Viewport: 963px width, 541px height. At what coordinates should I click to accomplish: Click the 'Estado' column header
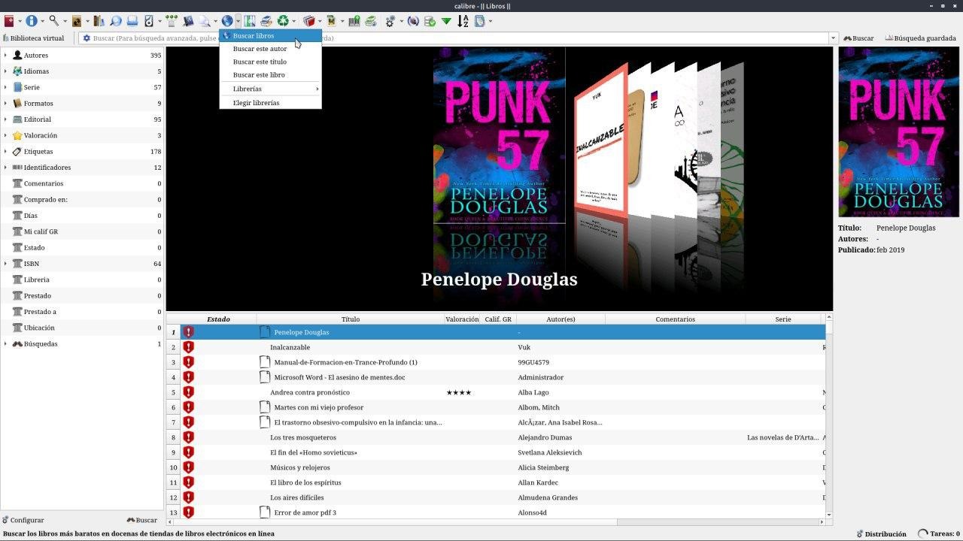tap(218, 319)
